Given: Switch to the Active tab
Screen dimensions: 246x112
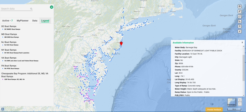Looking at the screenshot, I should click(x=7, y=21).
